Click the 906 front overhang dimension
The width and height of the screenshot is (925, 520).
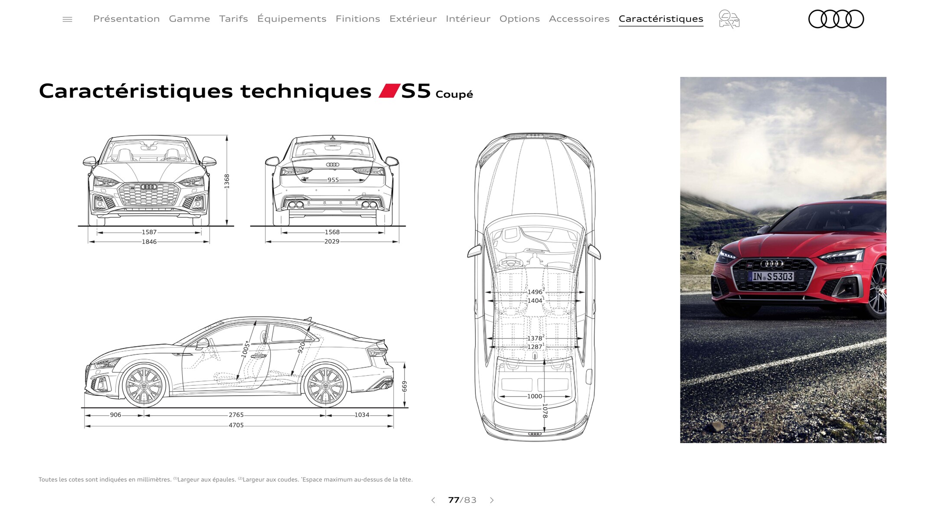(116, 415)
